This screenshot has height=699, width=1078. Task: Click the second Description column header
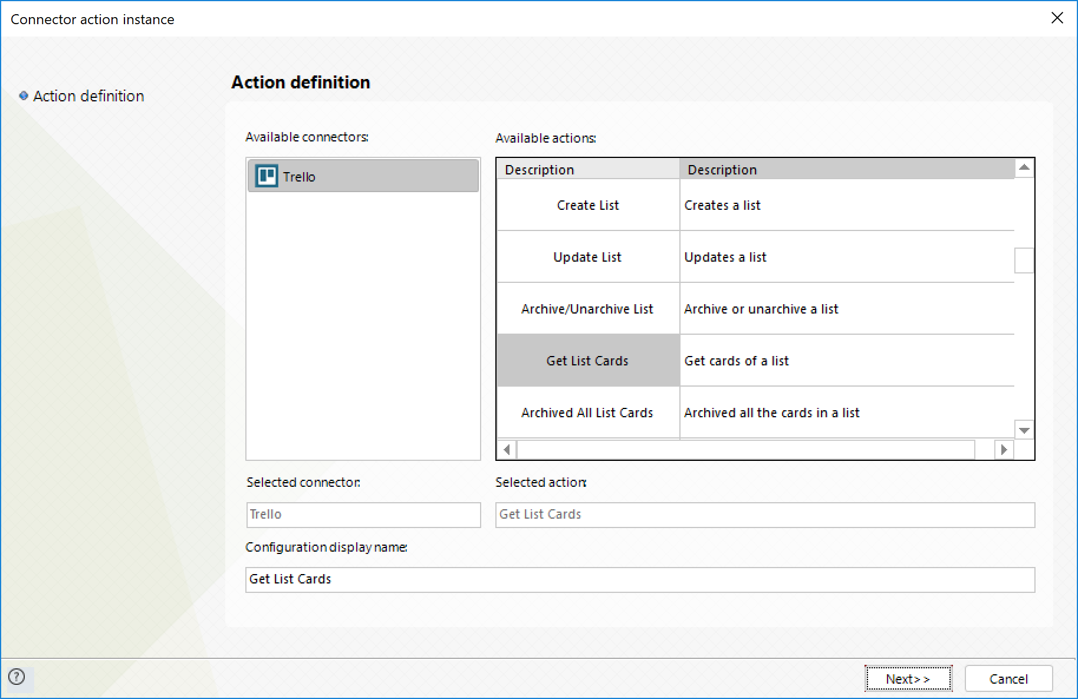tap(847, 169)
